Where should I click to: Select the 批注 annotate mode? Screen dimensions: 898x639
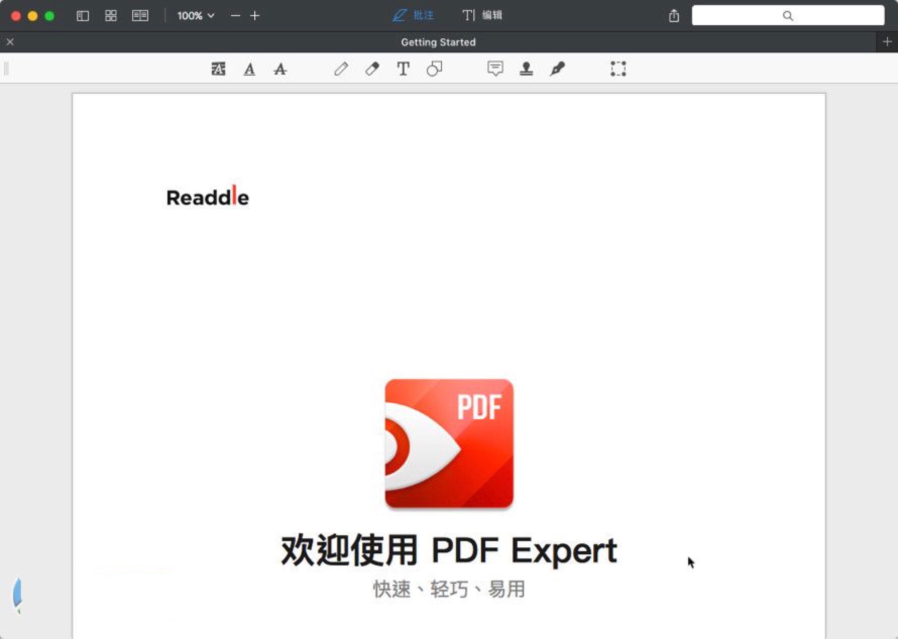point(413,16)
